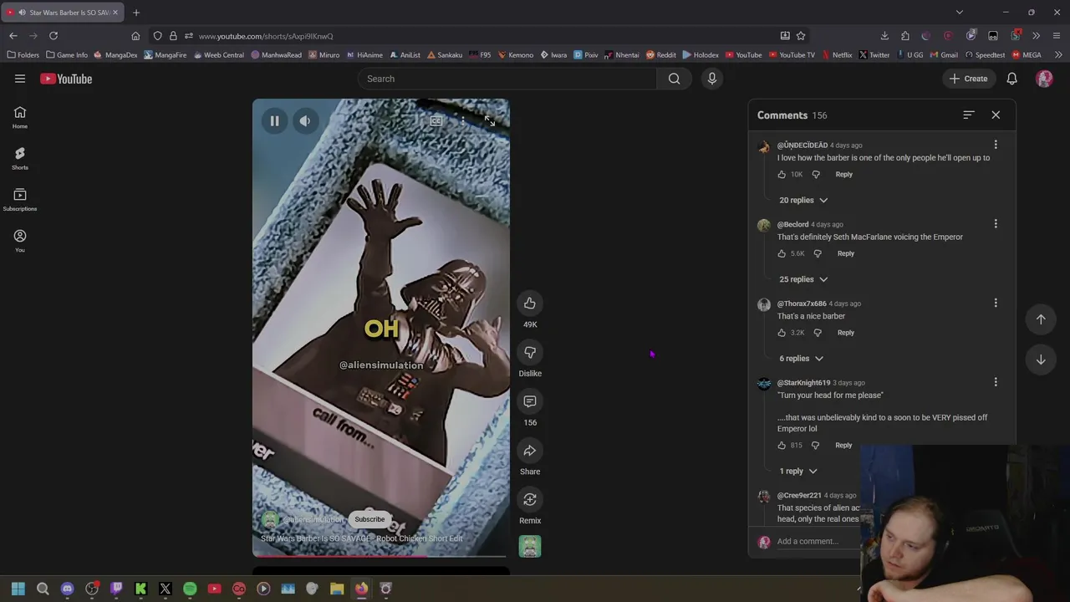The image size is (1070, 602).
Task: Dislike the UNDECIDEAD comment
Action: pos(816,175)
